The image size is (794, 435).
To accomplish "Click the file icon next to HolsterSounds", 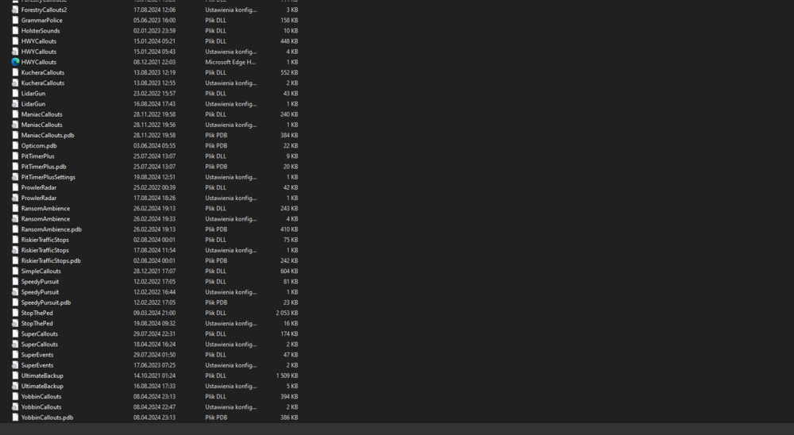I will pyautogui.click(x=15, y=30).
